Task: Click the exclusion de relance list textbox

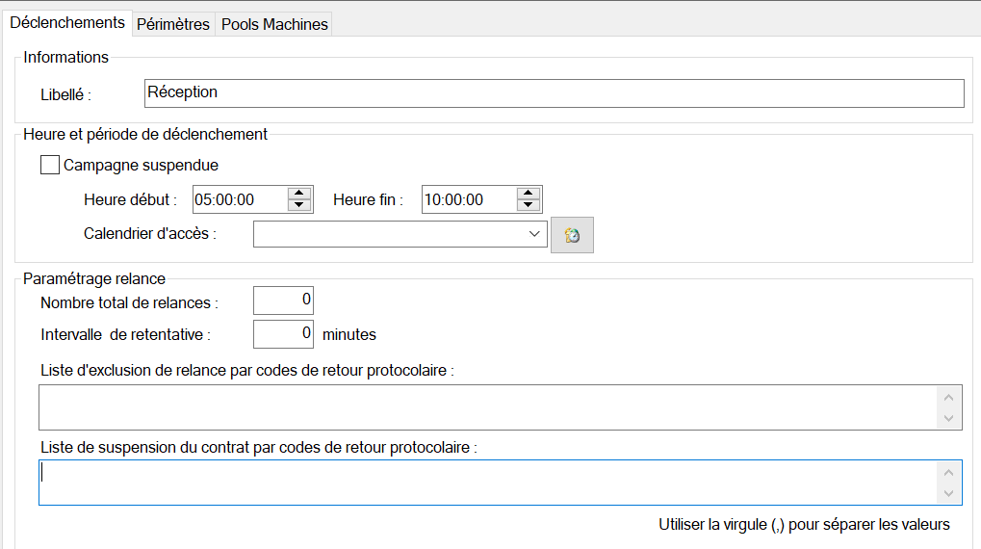Action: 486,407
